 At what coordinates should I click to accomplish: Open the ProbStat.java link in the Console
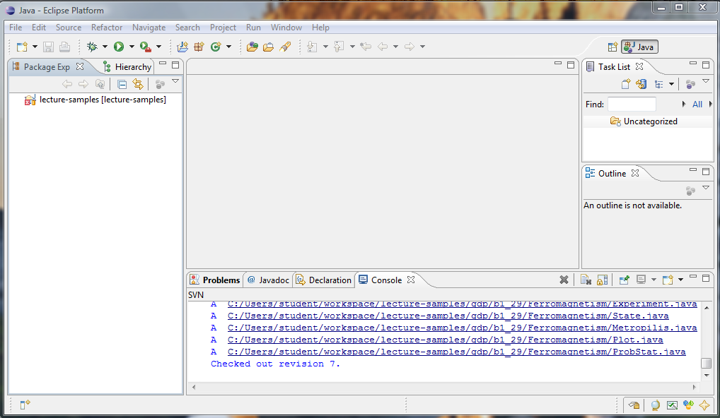[x=456, y=352]
